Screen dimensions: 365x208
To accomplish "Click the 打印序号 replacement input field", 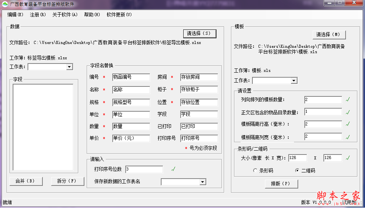I will click(199, 138).
